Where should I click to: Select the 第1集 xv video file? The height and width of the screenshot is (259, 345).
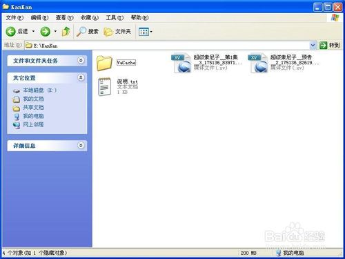[x=206, y=63]
